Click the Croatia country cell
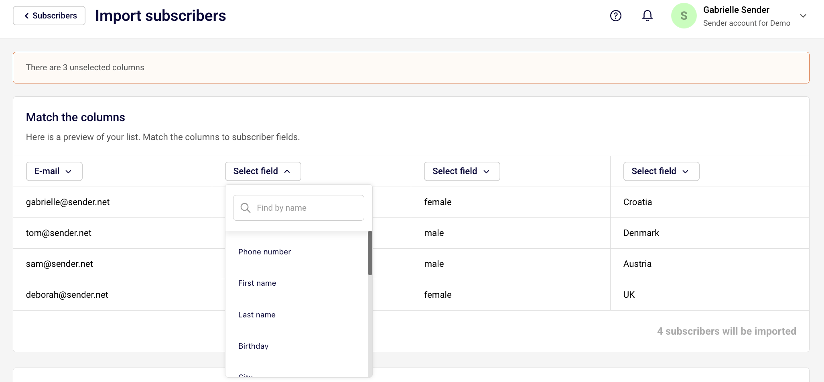Screen dimensions: 824x382 [637, 202]
